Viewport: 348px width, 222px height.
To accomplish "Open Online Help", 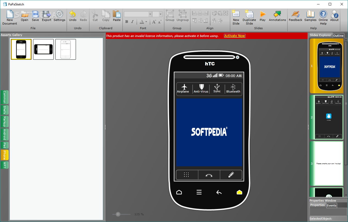I will point(323,18).
